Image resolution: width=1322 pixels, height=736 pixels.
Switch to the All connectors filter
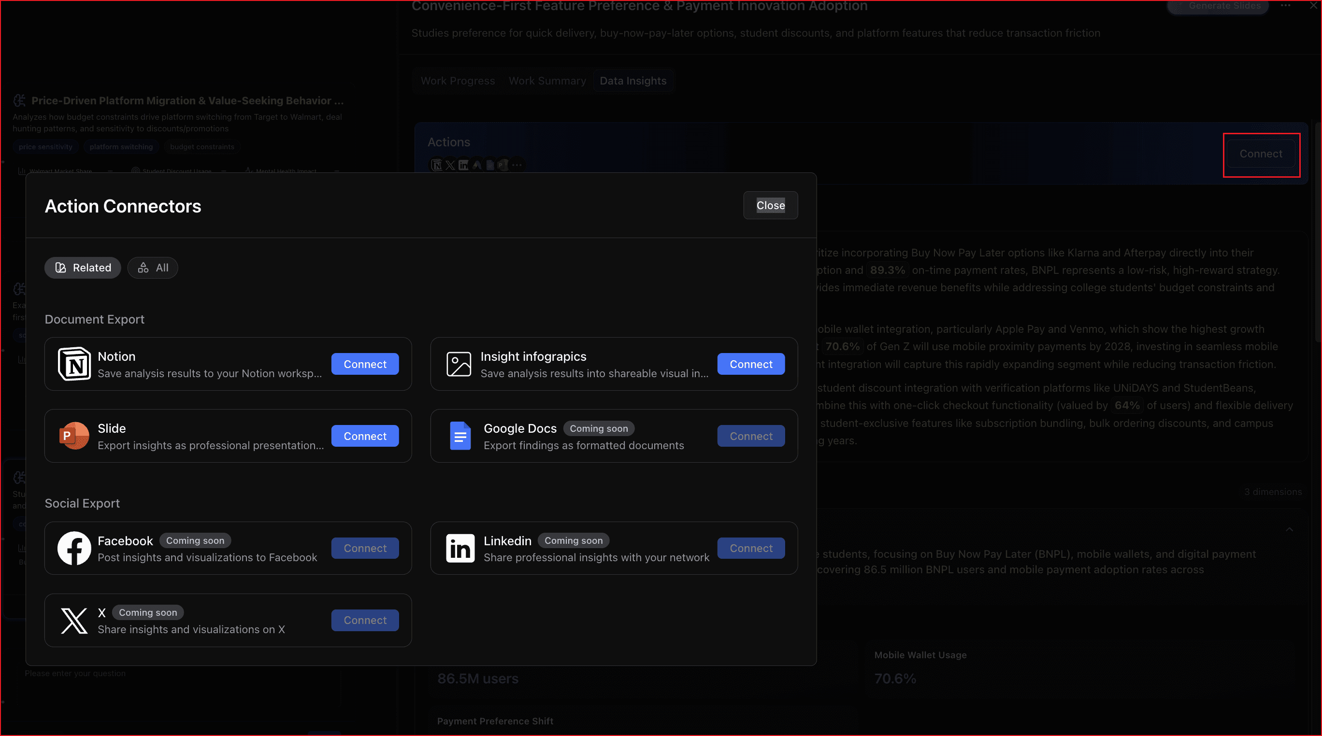click(x=152, y=267)
